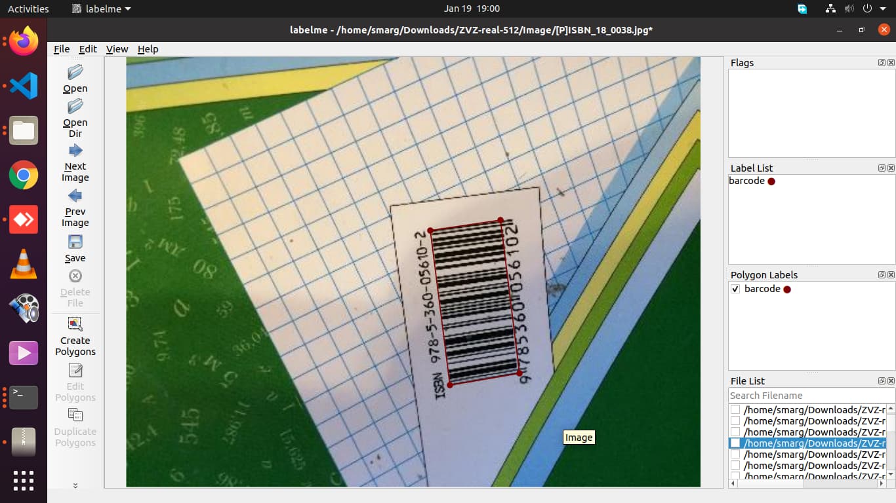
Task: Open the Terminal from the dock
Action: coord(24,397)
